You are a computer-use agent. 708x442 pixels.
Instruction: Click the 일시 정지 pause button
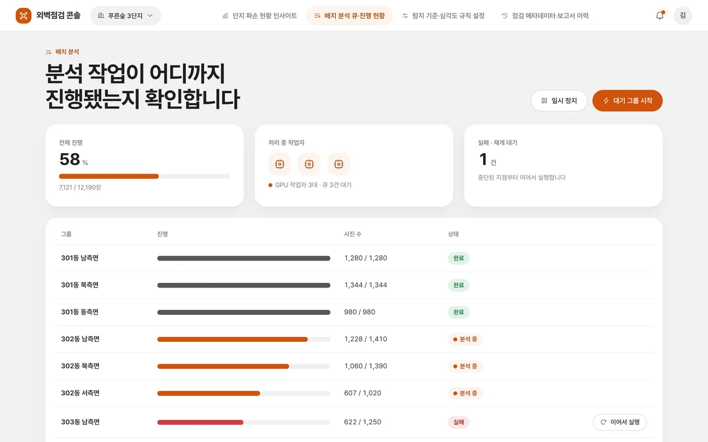pyautogui.click(x=559, y=101)
